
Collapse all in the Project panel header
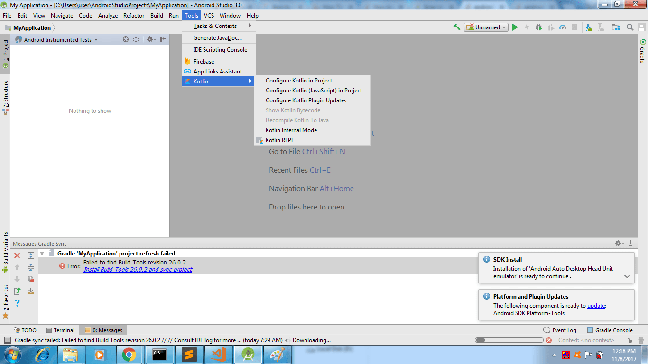point(136,39)
